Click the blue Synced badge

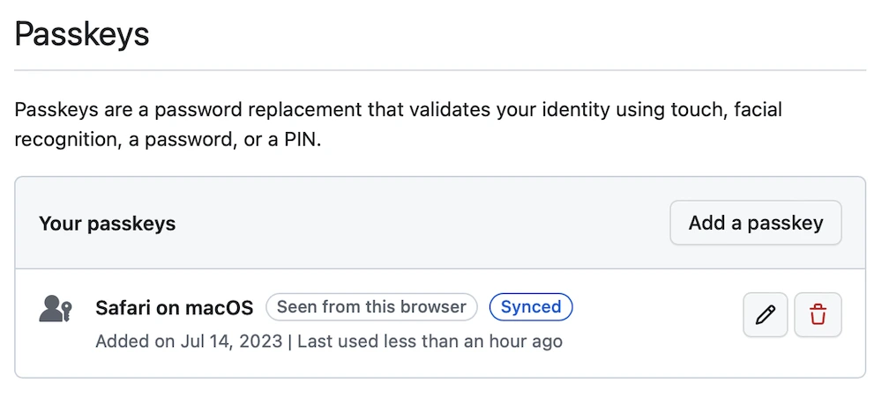pos(531,307)
